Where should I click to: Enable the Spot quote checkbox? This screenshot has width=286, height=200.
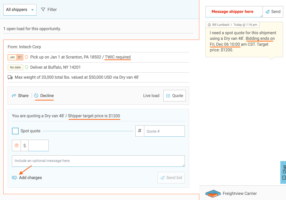point(15,131)
